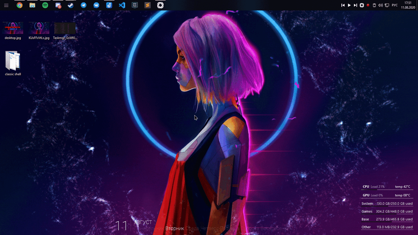The width and height of the screenshot is (418, 235).
Task: Click the CPU temp 42°C value
Action: (x=402, y=187)
